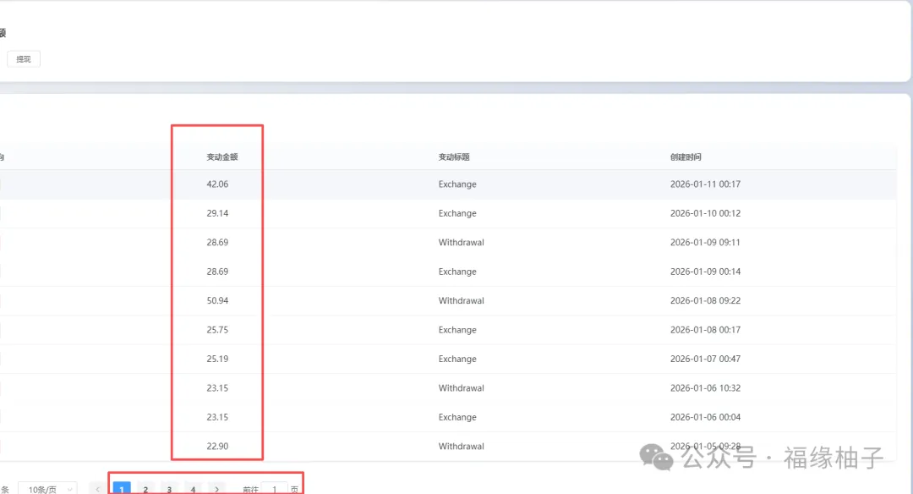The width and height of the screenshot is (913, 494).
Task: Jump to page 3 in pagination
Action: 169,489
